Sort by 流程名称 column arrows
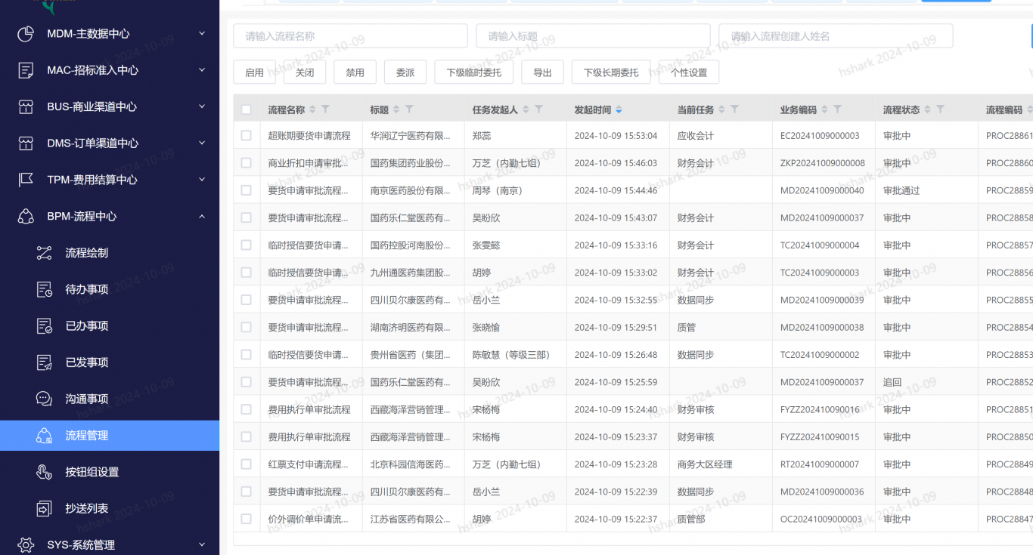1033x555 pixels. (313, 110)
